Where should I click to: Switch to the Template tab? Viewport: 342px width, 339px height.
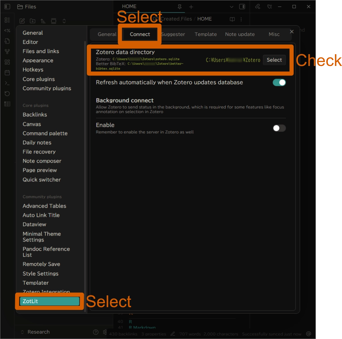(x=206, y=34)
